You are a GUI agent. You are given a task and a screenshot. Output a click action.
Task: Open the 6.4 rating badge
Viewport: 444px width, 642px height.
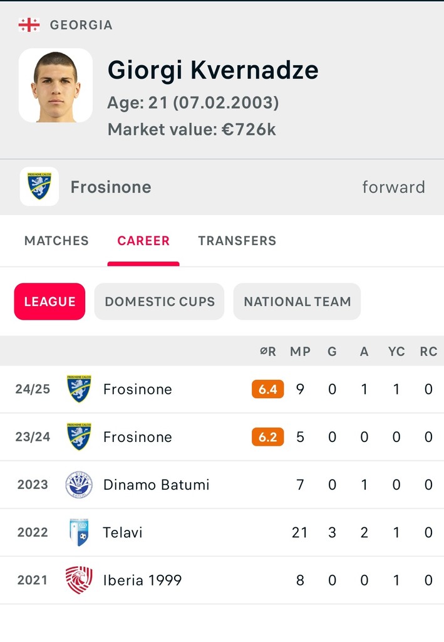tap(268, 389)
